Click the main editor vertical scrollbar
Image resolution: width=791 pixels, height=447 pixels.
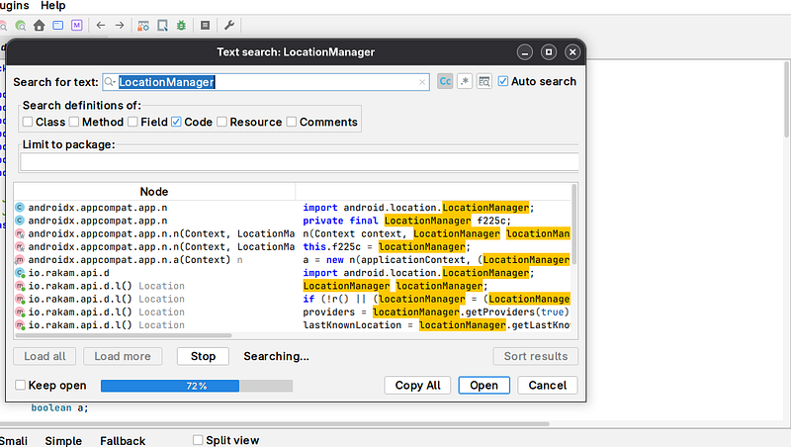(786, 99)
